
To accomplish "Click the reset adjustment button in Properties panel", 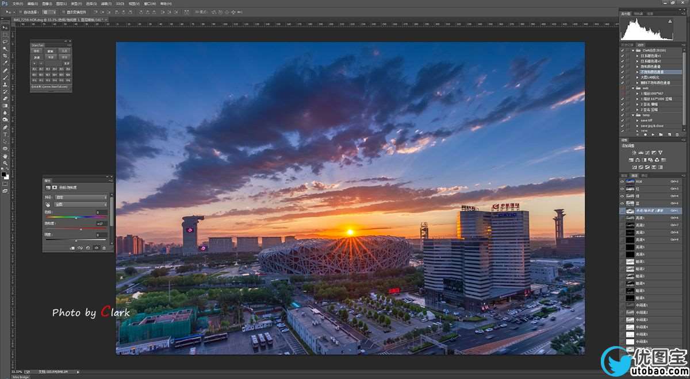I will (x=88, y=248).
